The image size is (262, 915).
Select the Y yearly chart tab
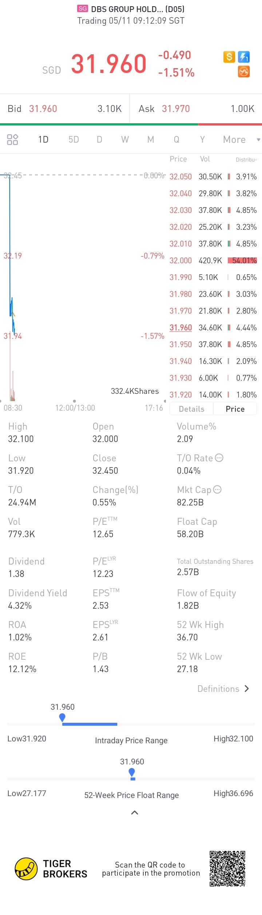202,139
